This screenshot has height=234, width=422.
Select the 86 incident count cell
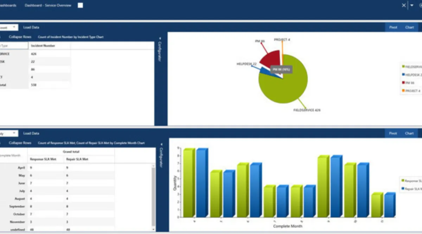click(49, 69)
